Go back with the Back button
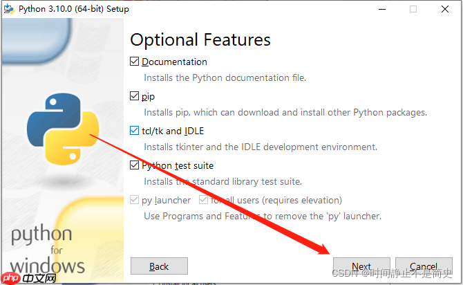The image size is (463, 285). [159, 266]
